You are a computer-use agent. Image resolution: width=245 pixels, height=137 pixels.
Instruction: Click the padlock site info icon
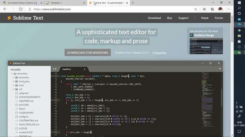30,9
